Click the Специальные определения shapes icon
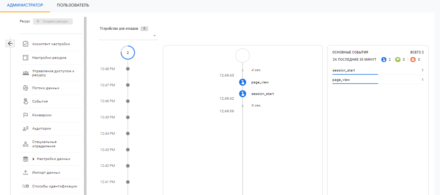Viewport: 440px width, 195px height. click(25, 144)
